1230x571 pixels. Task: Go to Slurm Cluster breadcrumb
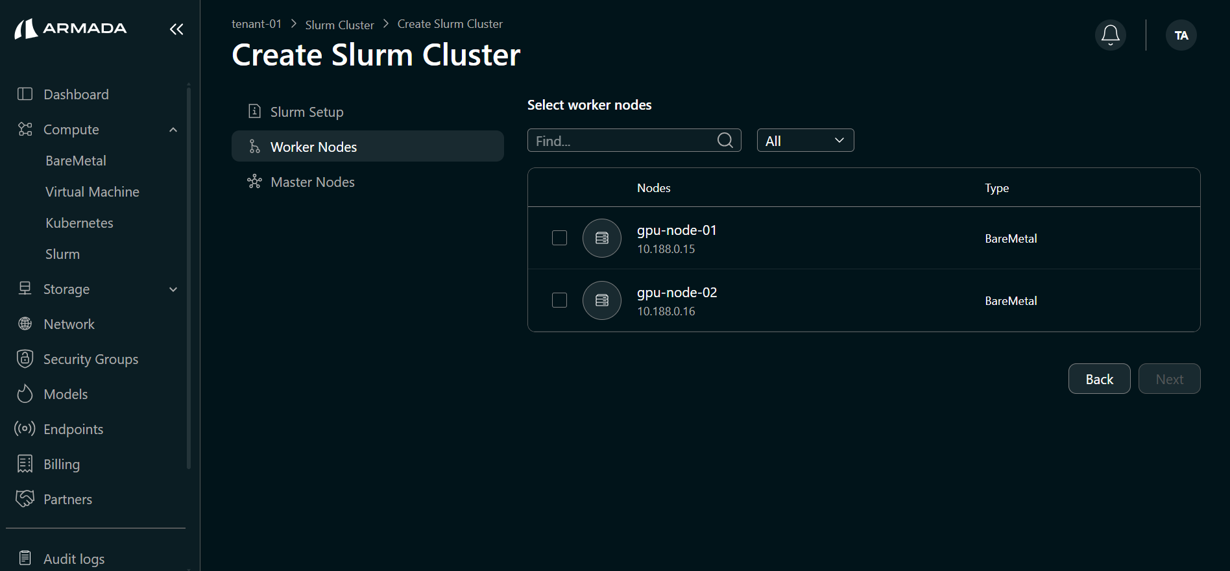pos(339,25)
